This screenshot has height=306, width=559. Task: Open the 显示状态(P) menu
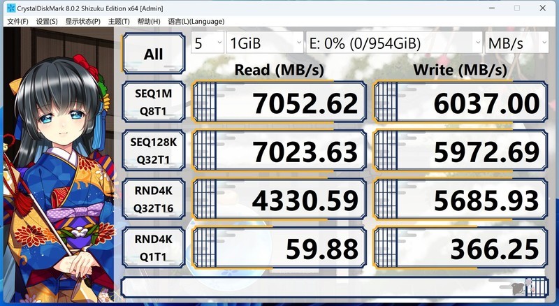click(x=82, y=22)
